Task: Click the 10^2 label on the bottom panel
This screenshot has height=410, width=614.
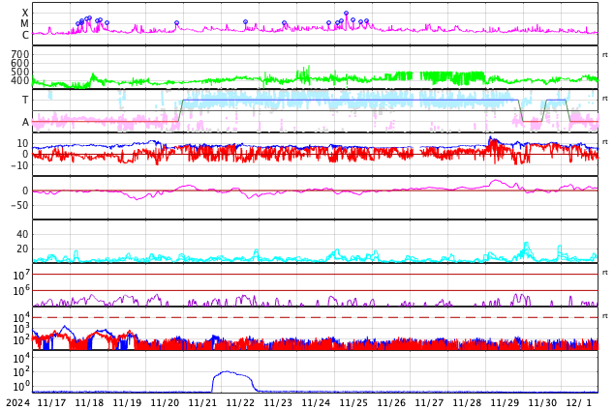Action: click(x=21, y=372)
